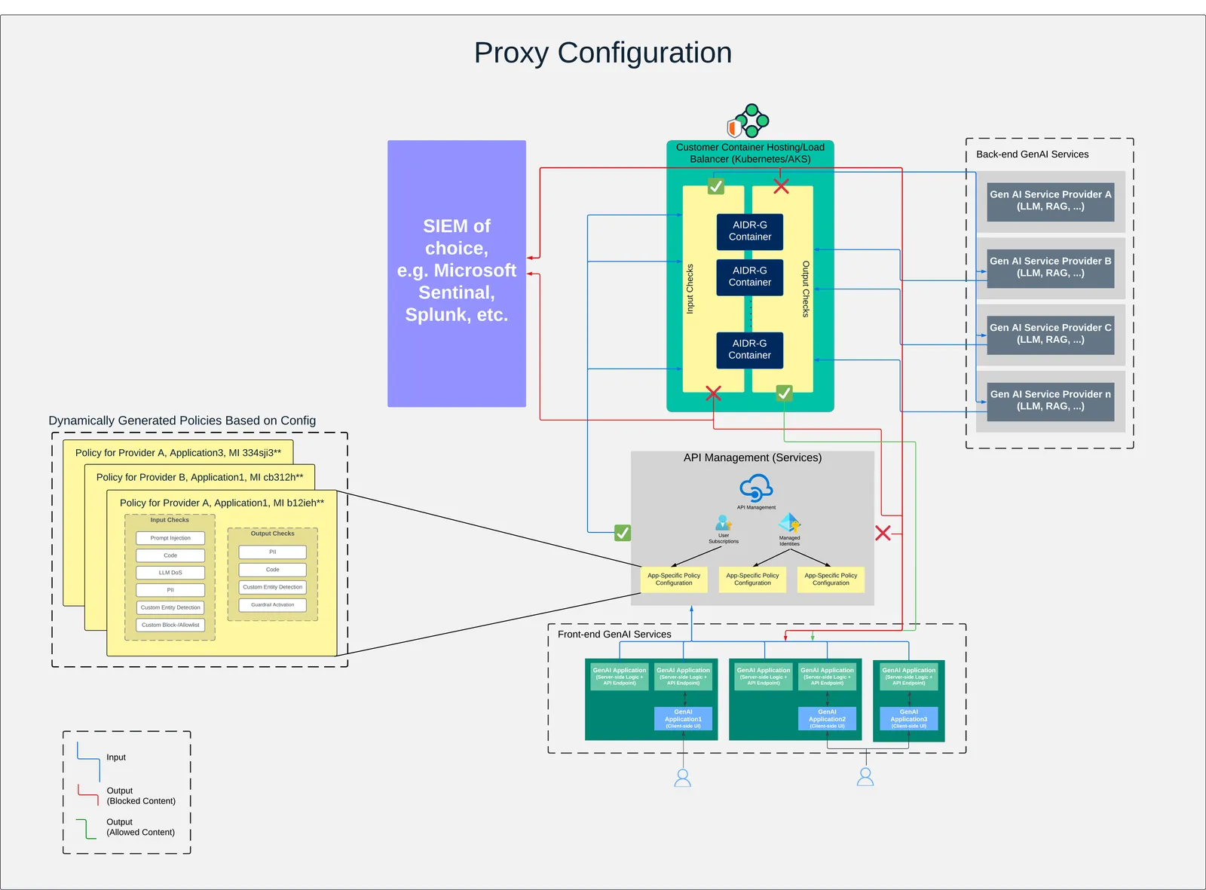This screenshot has width=1206, height=890.
Task: Click Policy for Provider B, Application1 card title
Action: [200, 477]
